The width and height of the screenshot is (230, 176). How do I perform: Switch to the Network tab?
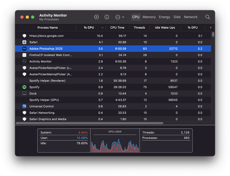(191, 17)
